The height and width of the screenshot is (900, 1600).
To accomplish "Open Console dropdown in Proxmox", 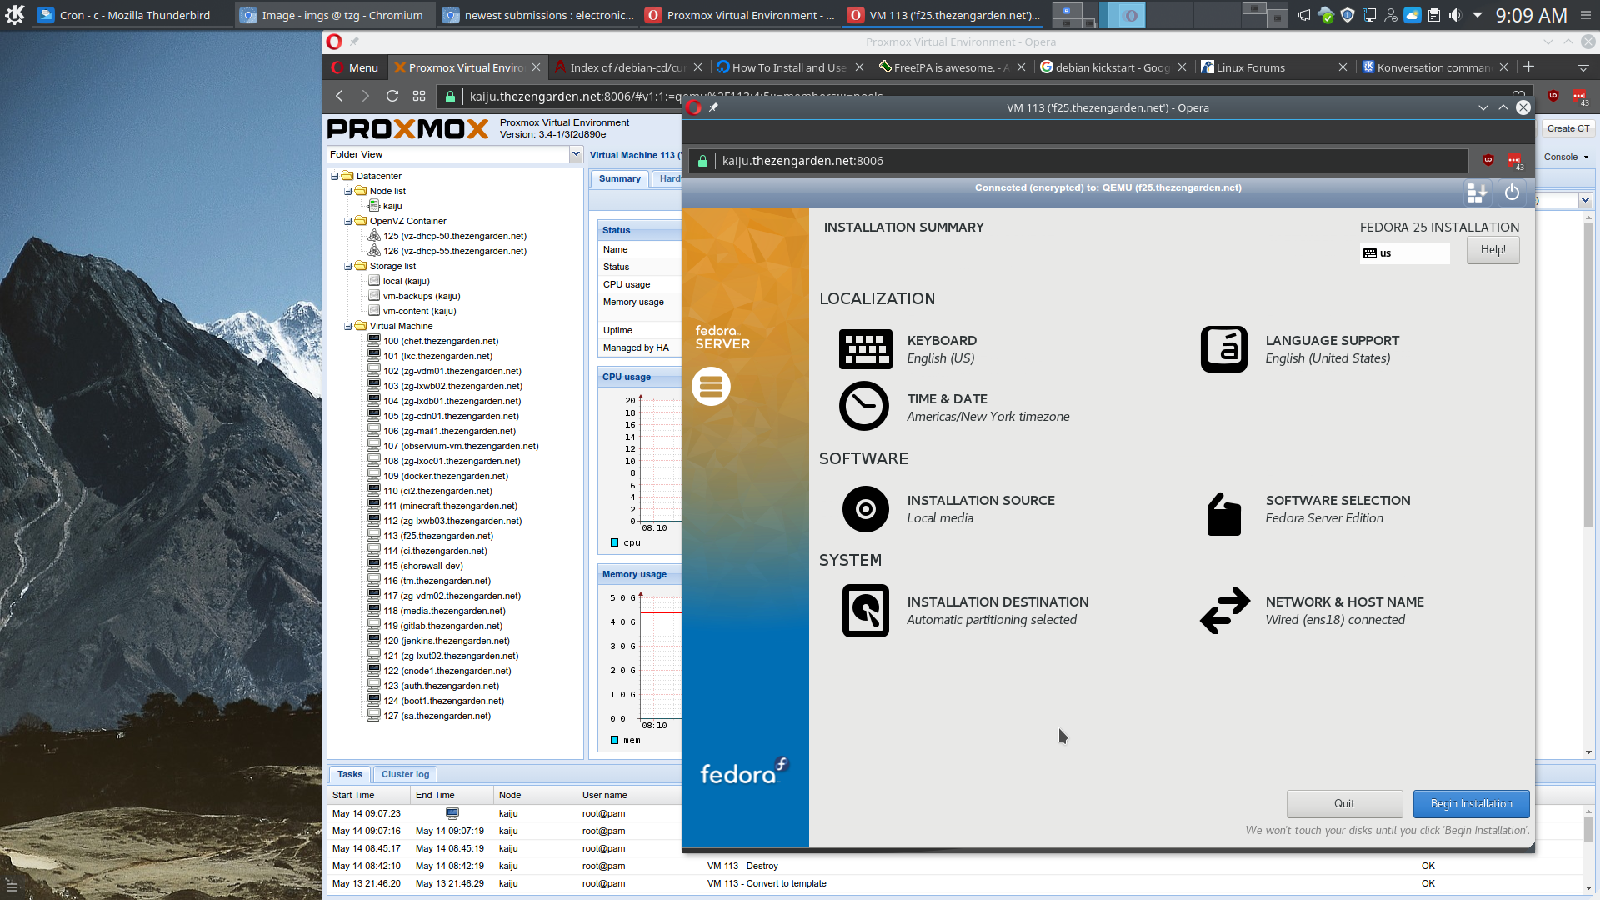I will point(1566,157).
